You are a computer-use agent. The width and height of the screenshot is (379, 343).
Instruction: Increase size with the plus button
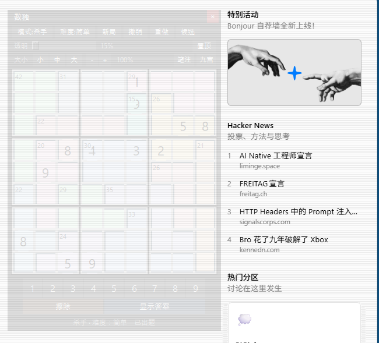105,60
